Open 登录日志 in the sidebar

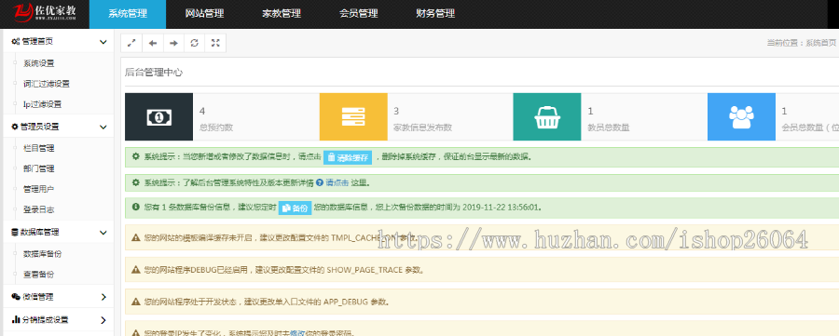pyautogui.click(x=39, y=209)
